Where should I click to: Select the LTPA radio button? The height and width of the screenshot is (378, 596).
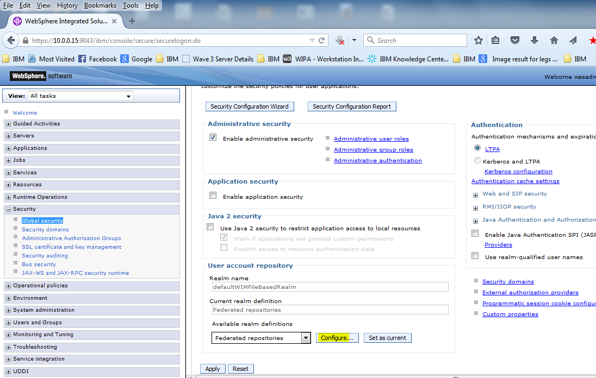click(x=477, y=148)
